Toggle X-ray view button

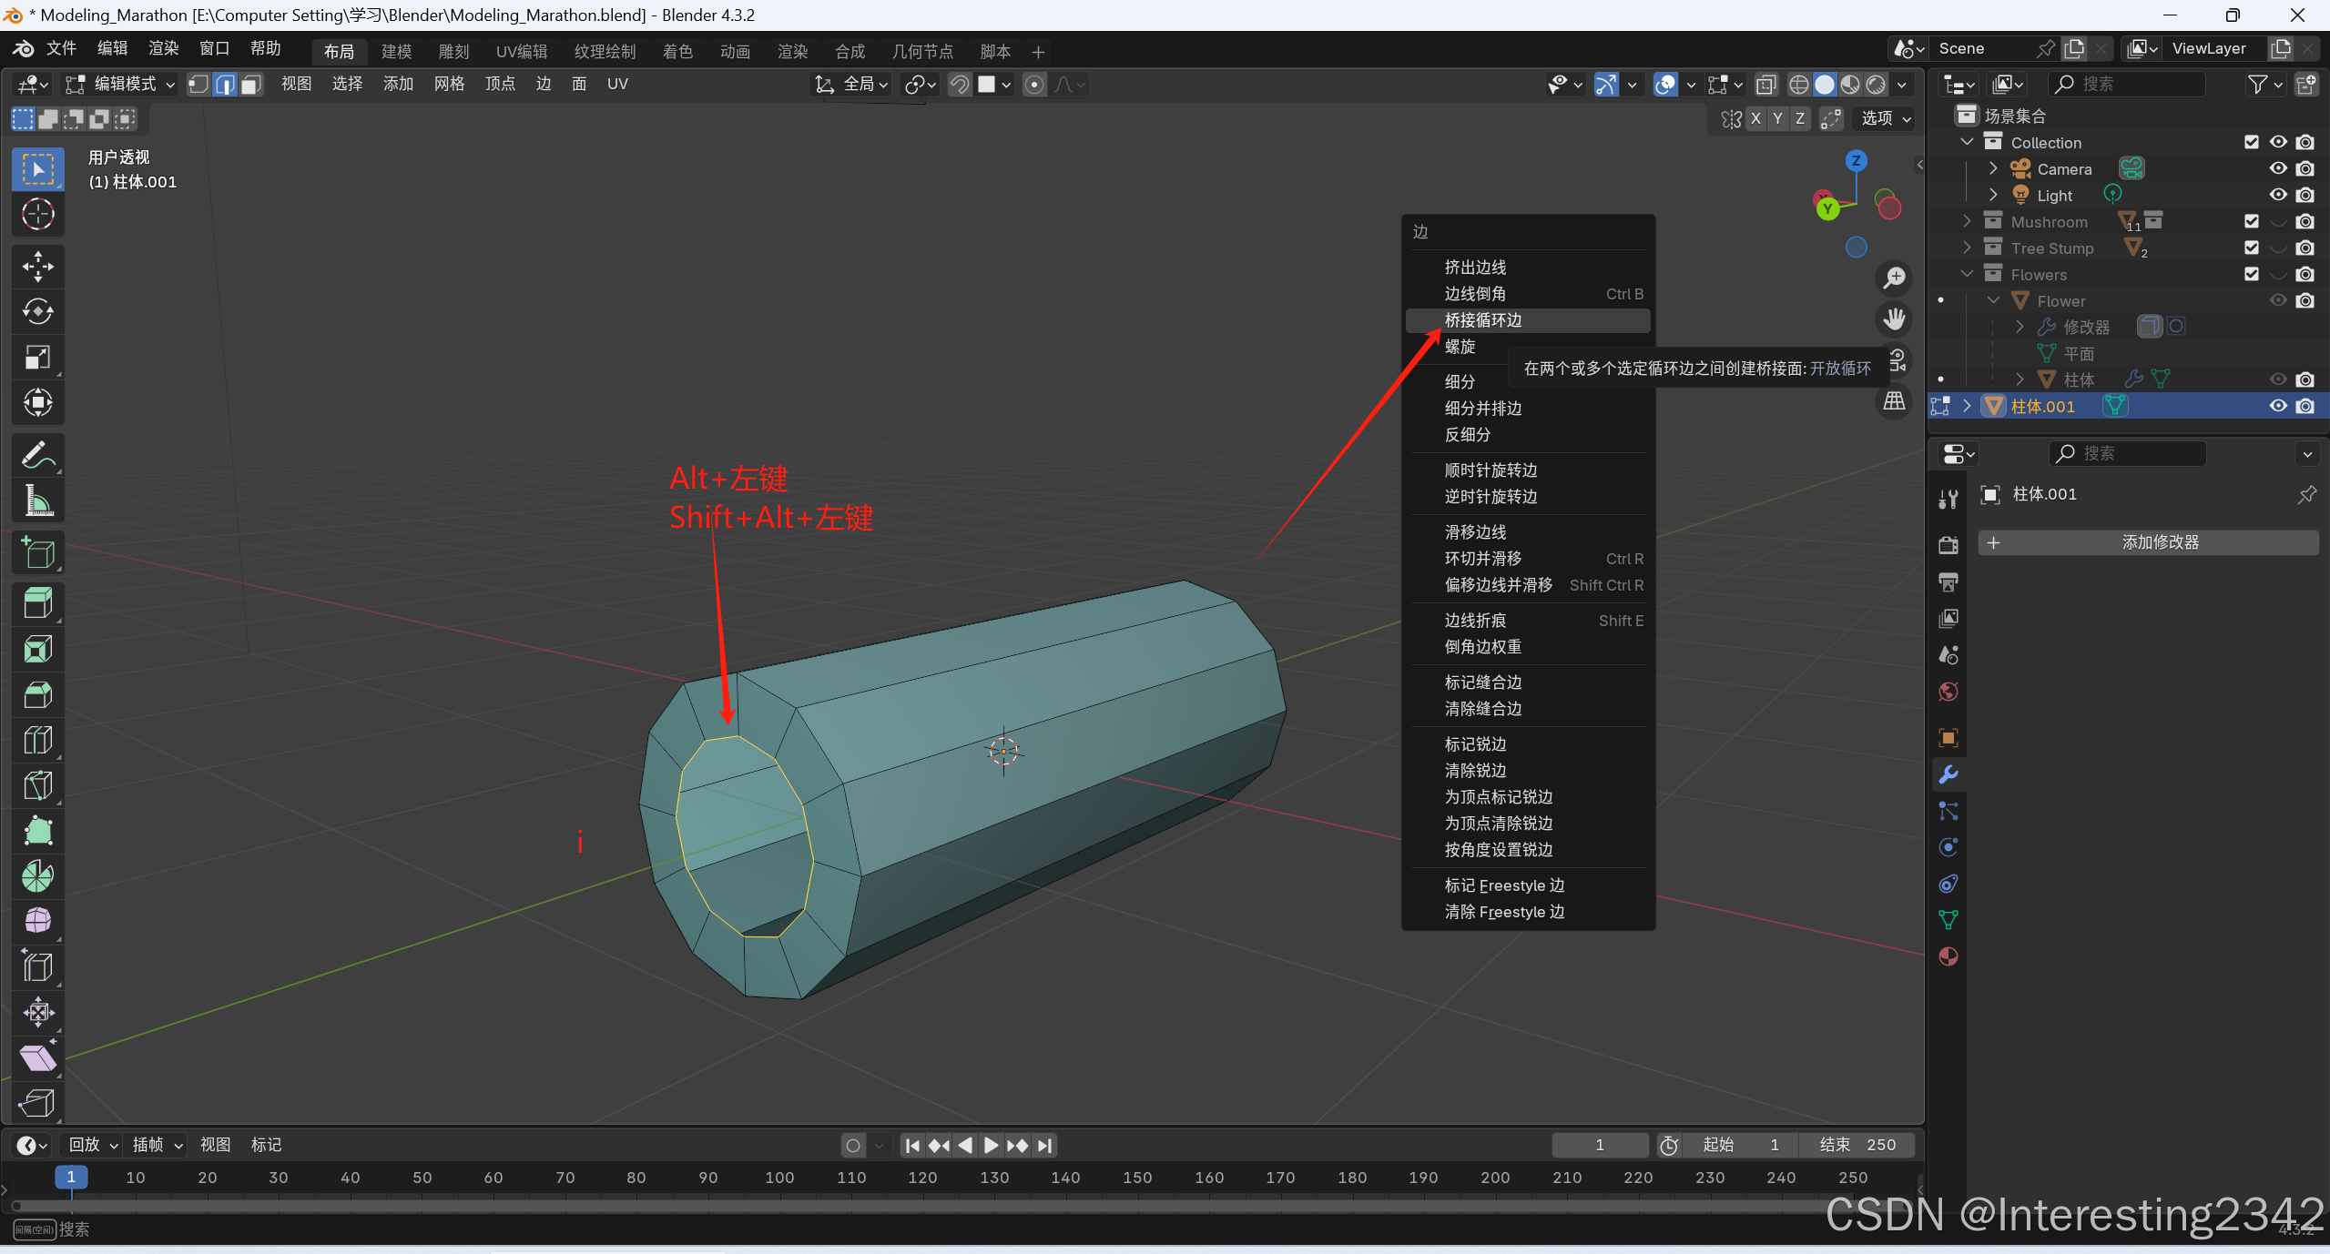pos(1765,85)
